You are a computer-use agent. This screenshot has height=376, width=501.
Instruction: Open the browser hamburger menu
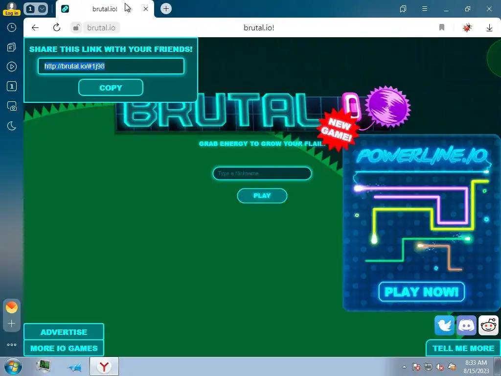[x=425, y=9]
